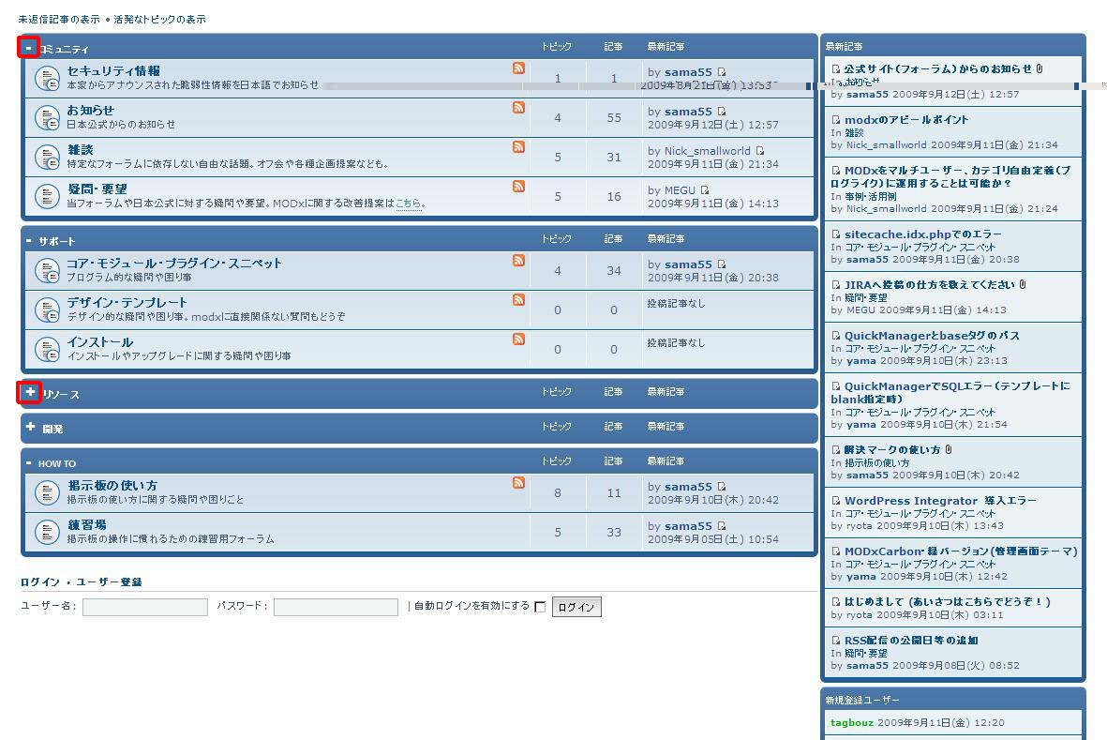Click the forum icon beside 疑問・要望
1107x740 pixels.
(x=47, y=196)
